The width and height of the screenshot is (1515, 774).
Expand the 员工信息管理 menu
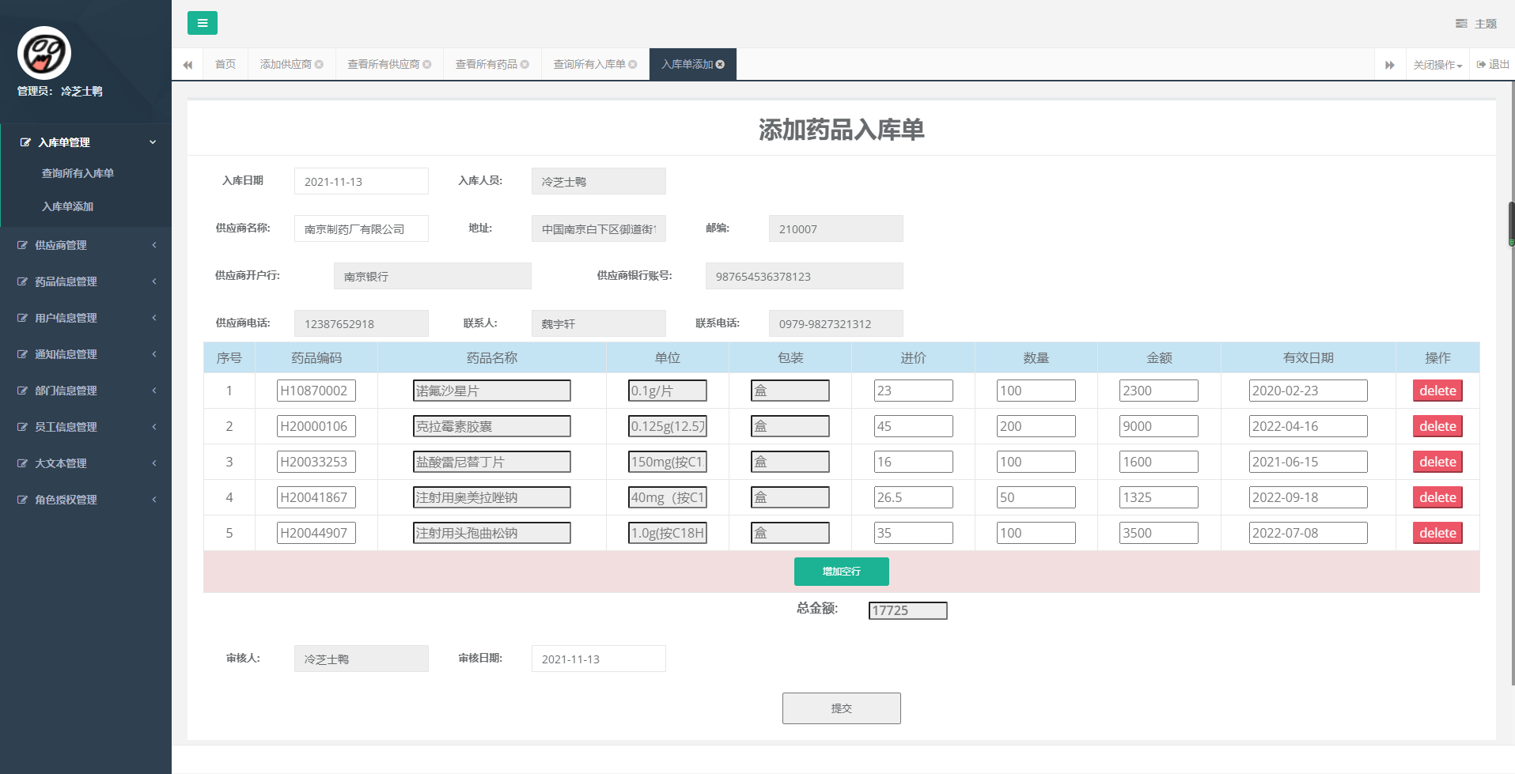point(86,427)
